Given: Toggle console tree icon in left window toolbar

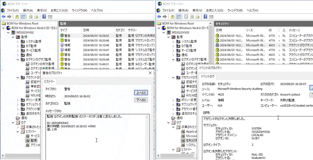Looking at the screenshot, I should pos(23,17).
